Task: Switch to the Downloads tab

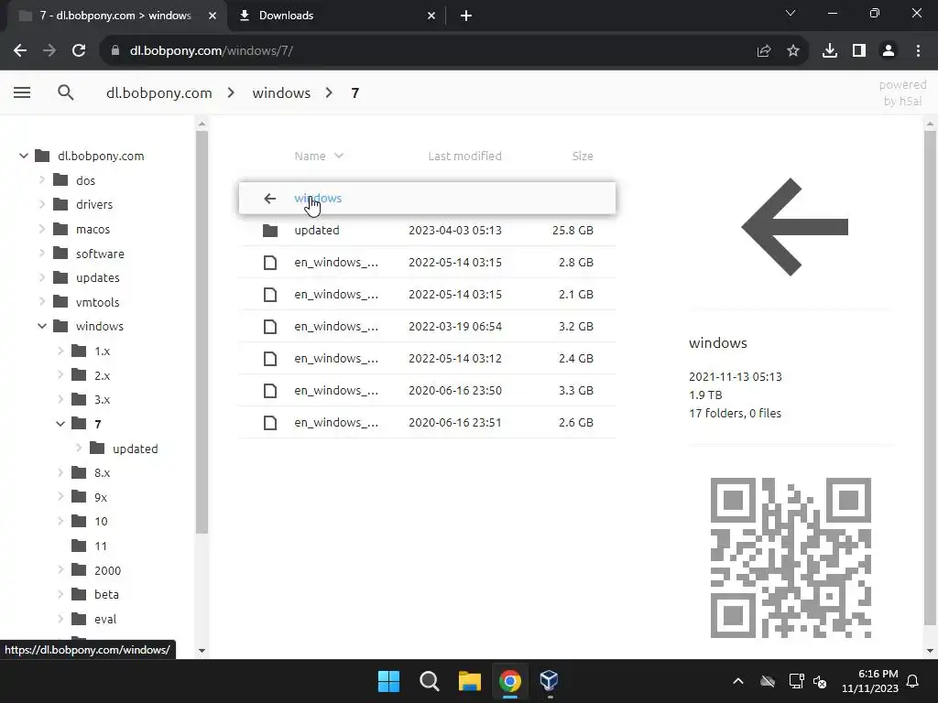Action: tap(336, 16)
